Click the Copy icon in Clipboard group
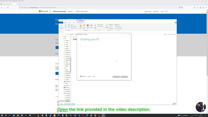 [x=66, y=26]
